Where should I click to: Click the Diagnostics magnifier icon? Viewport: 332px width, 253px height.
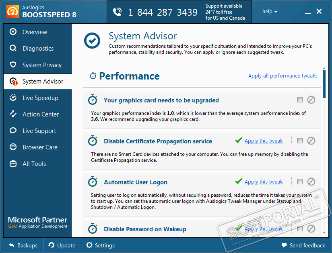pyautogui.click(x=13, y=48)
